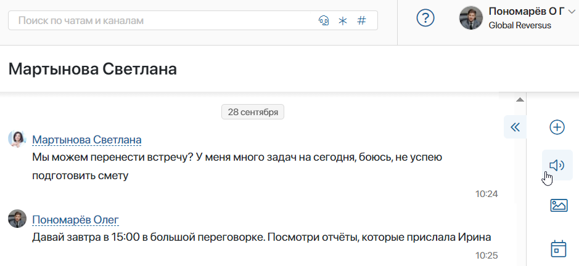Screen dimensions: 579x266
Task: Open Мартынова Светлана profile link
Action: pos(87,140)
